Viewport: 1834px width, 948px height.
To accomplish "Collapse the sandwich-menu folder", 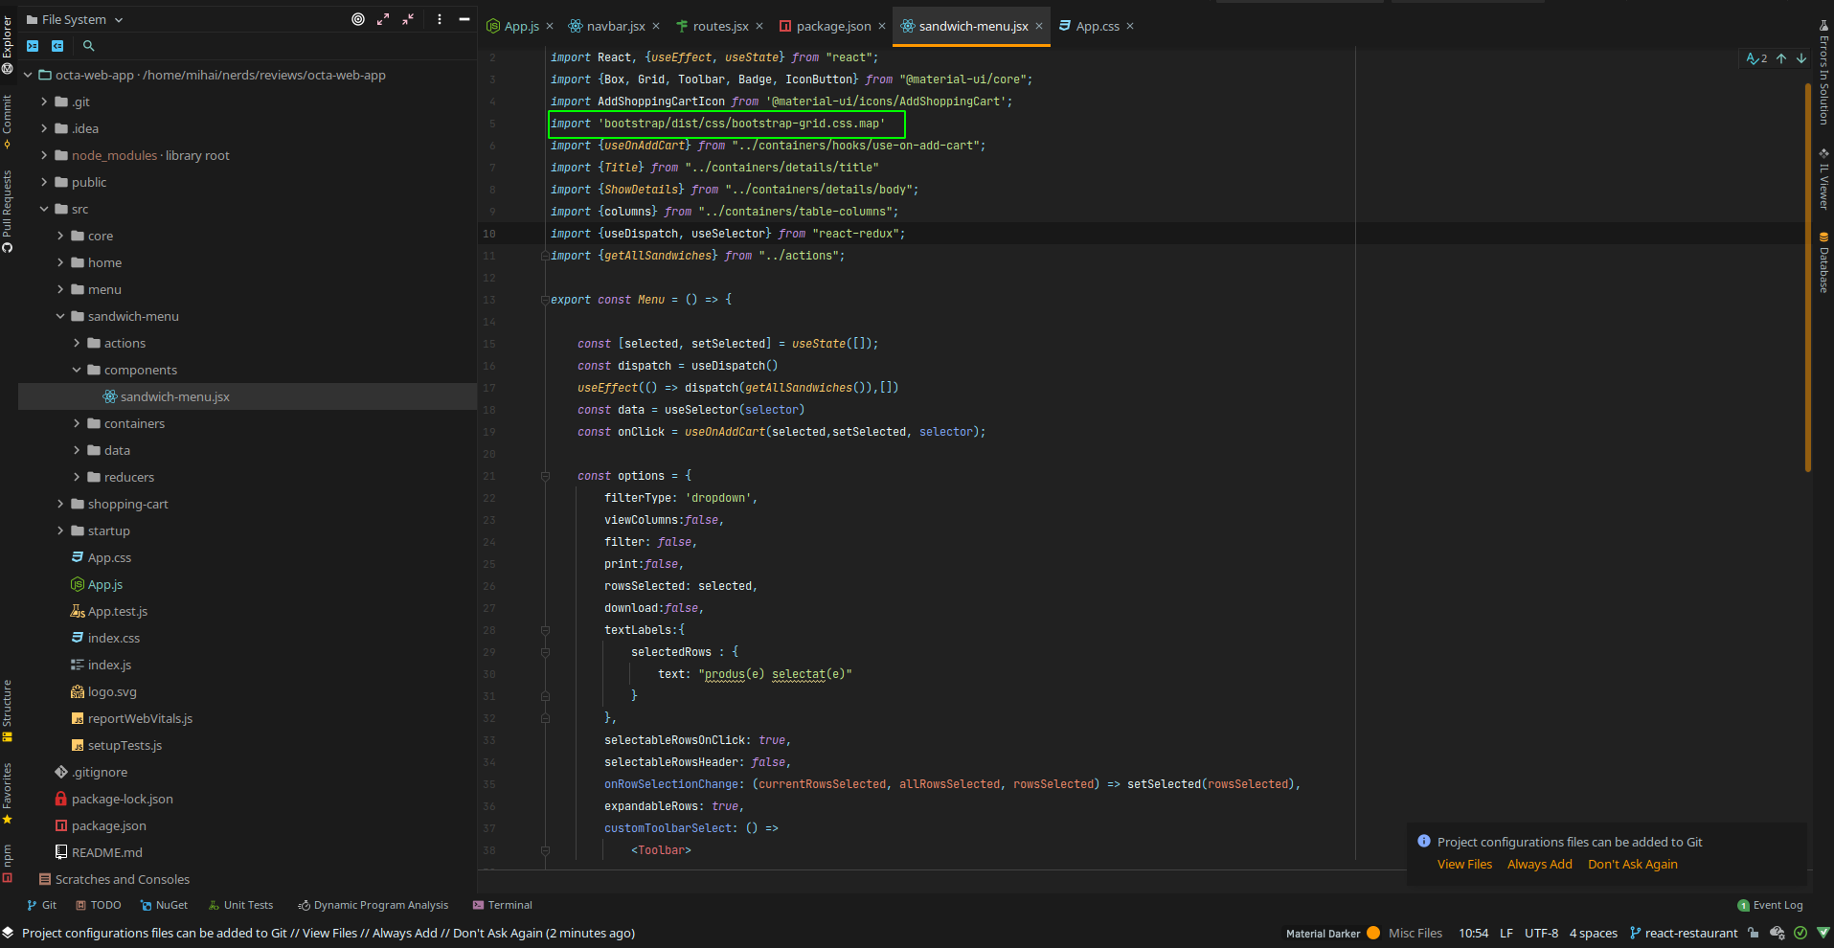I will pyautogui.click(x=60, y=316).
